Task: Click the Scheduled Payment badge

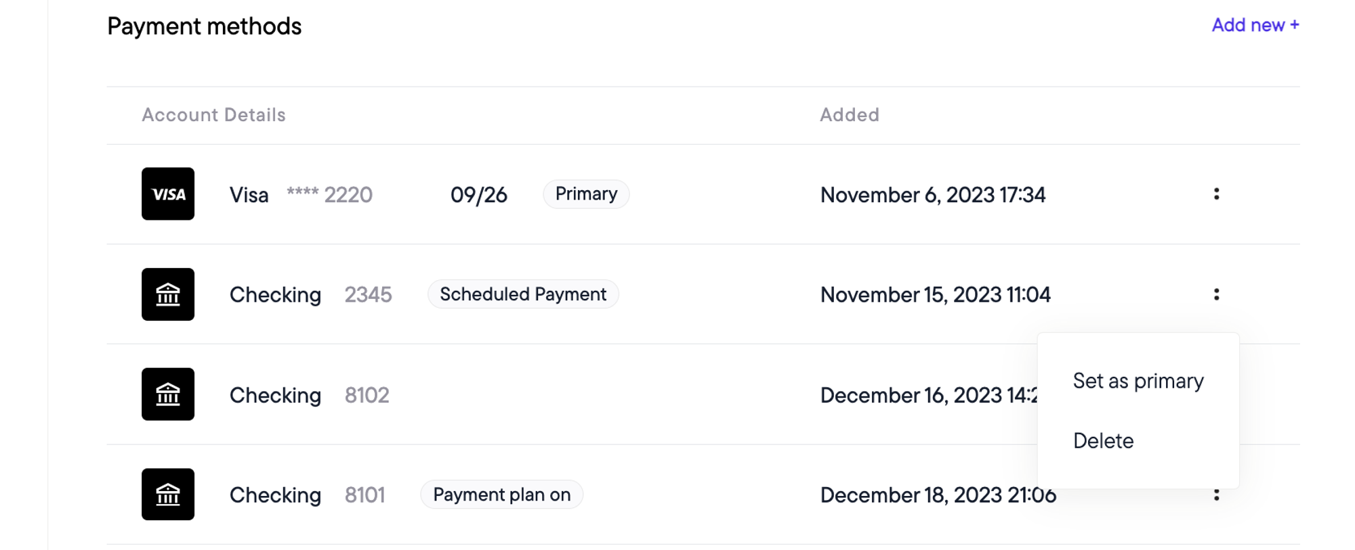Action: (x=523, y=294)
